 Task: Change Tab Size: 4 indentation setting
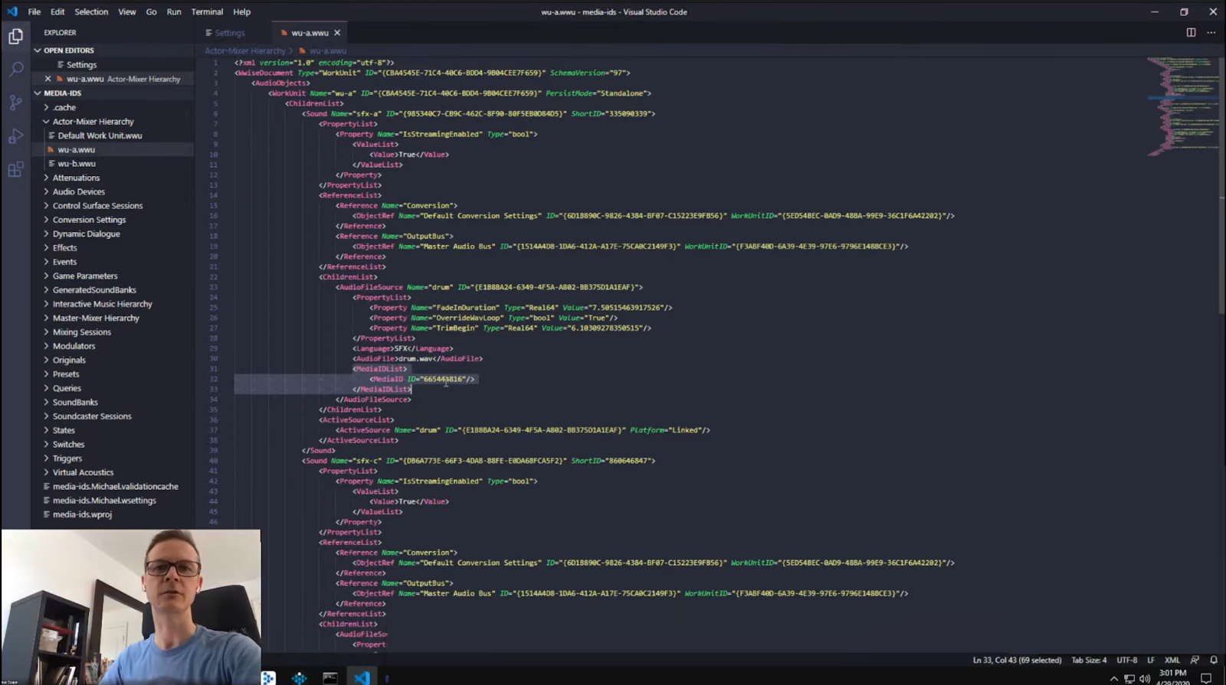(x=1089, y=660)
